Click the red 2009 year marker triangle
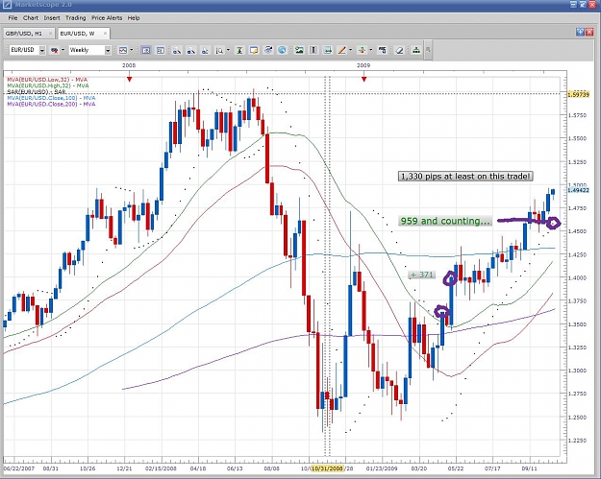 (x=363, y=80)
